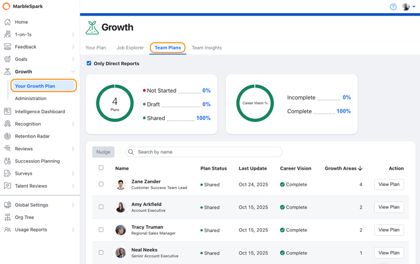Click the Intelligence Dashboard sidebar icon
The width and height of the screenshot is (420, 264).
click(x=8, y=111)
